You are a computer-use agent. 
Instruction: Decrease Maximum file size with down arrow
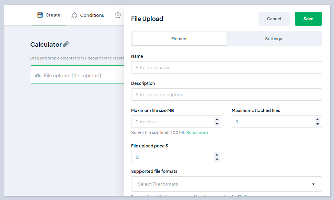(x=217, y=124)
